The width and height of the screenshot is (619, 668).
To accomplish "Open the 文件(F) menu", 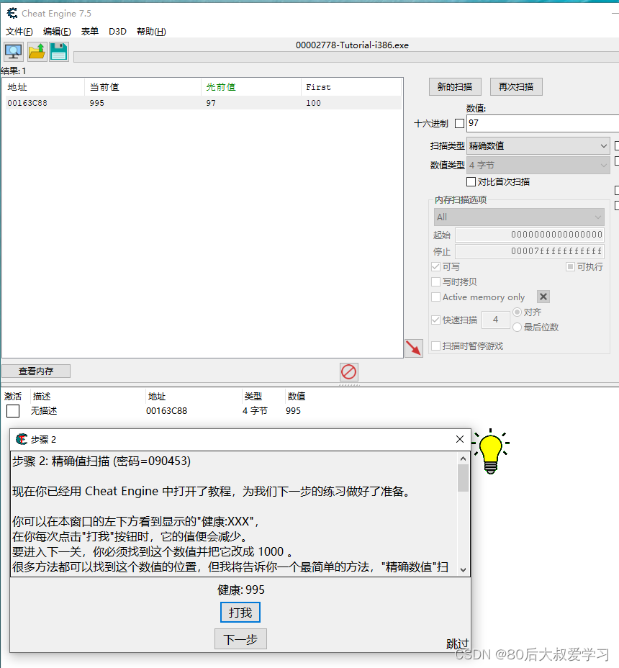I will [19, 32].
